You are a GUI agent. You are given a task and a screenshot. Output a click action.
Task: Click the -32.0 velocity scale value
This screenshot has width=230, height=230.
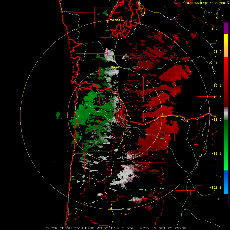coord(216,131)
